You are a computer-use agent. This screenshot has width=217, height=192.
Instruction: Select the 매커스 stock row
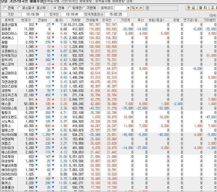pyautogui.click(x=108, y=183)
